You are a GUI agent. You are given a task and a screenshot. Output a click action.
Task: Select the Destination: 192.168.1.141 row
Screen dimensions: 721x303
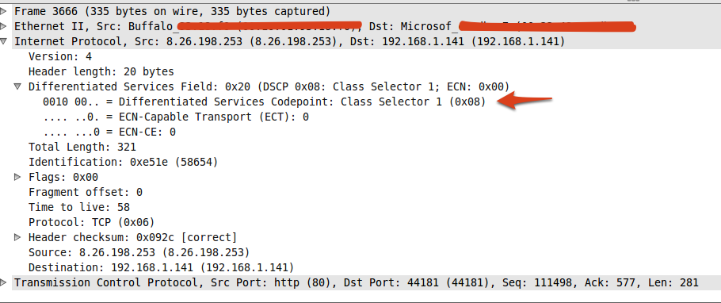[x=161, y=267]
